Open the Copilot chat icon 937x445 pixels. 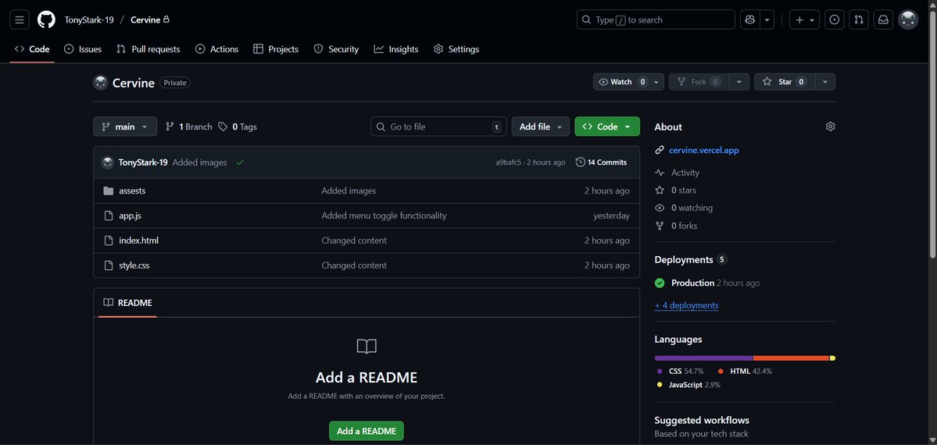[749, 20]
